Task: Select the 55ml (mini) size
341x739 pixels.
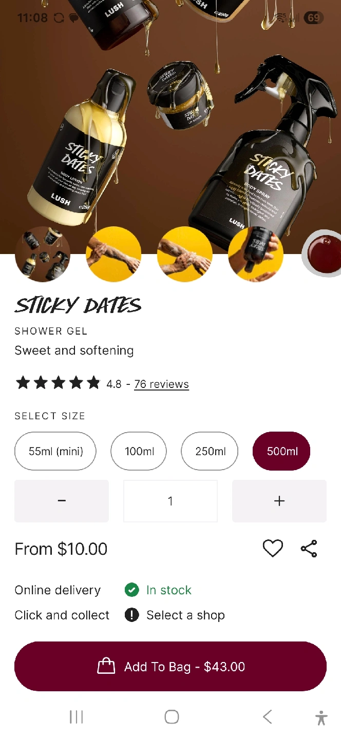Action: (55, 451)
